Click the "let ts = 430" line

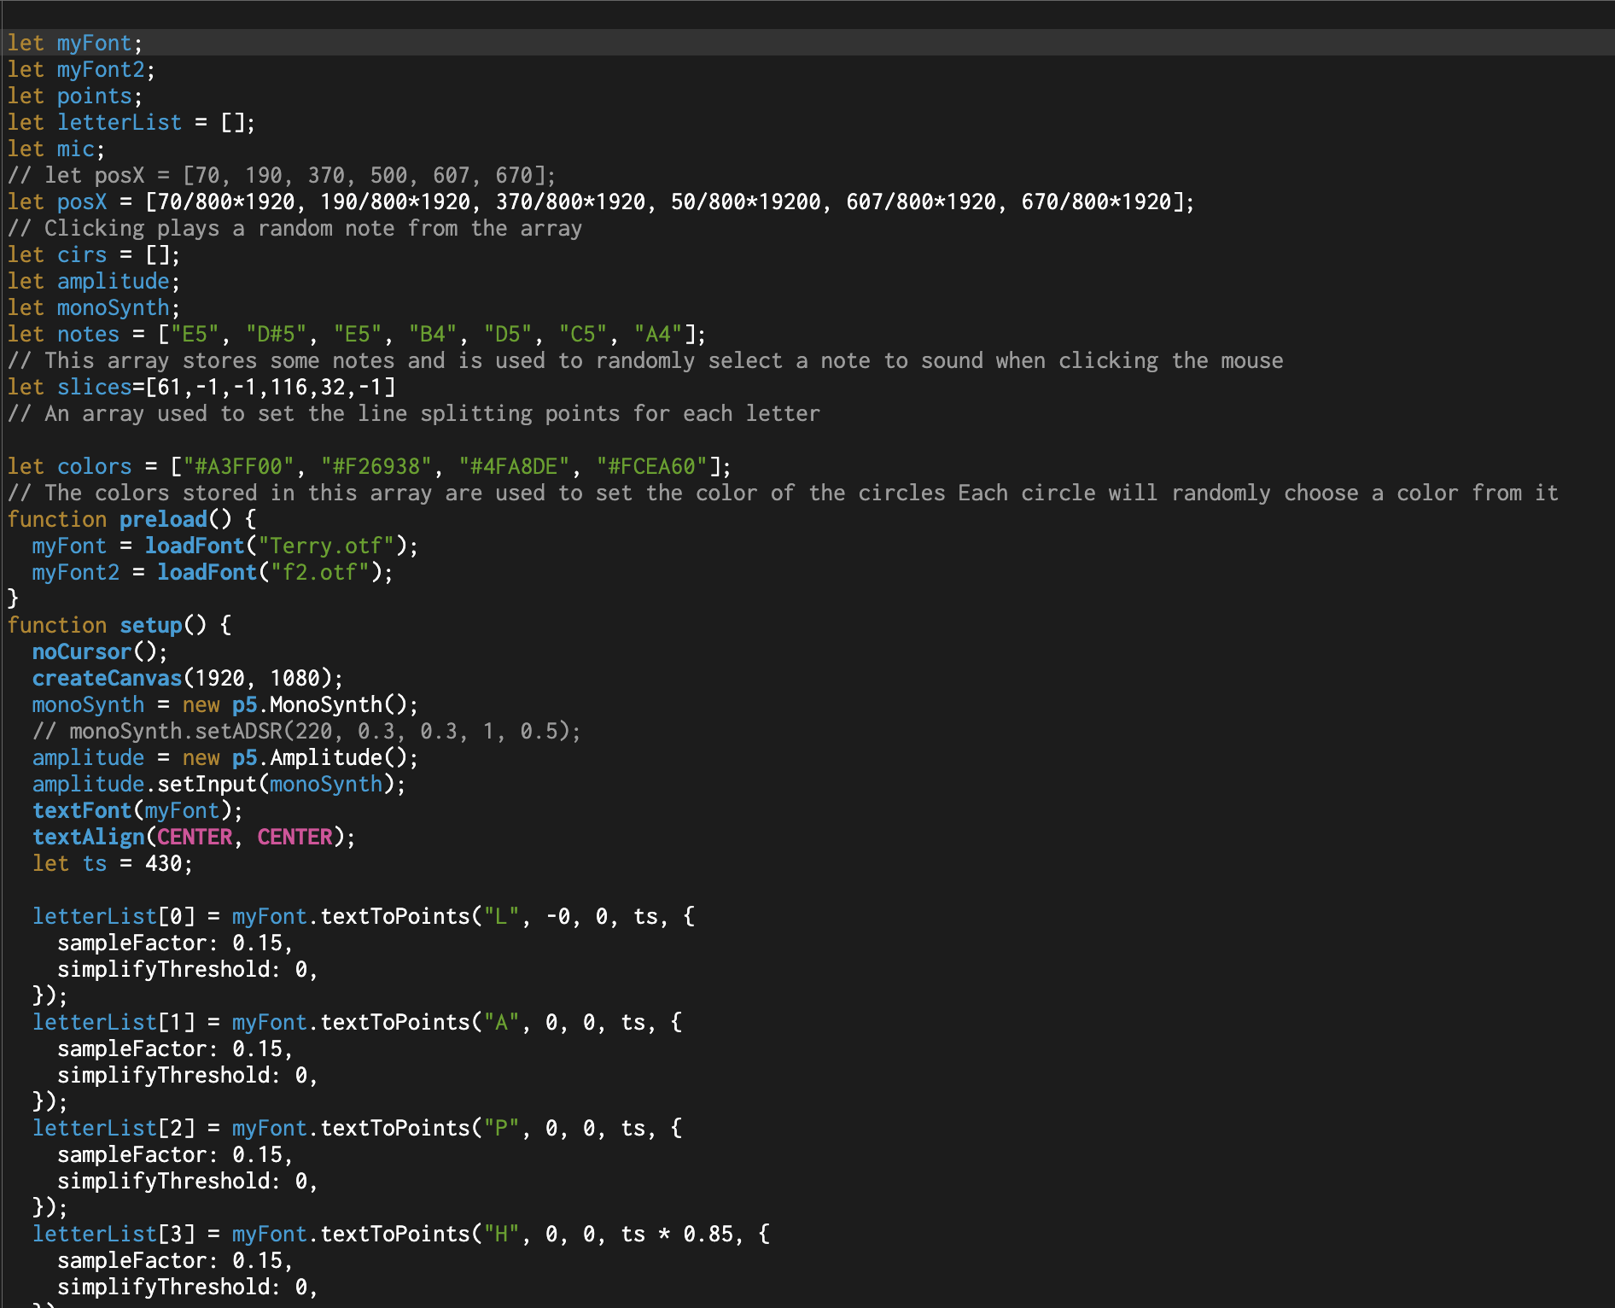(113, 863)
